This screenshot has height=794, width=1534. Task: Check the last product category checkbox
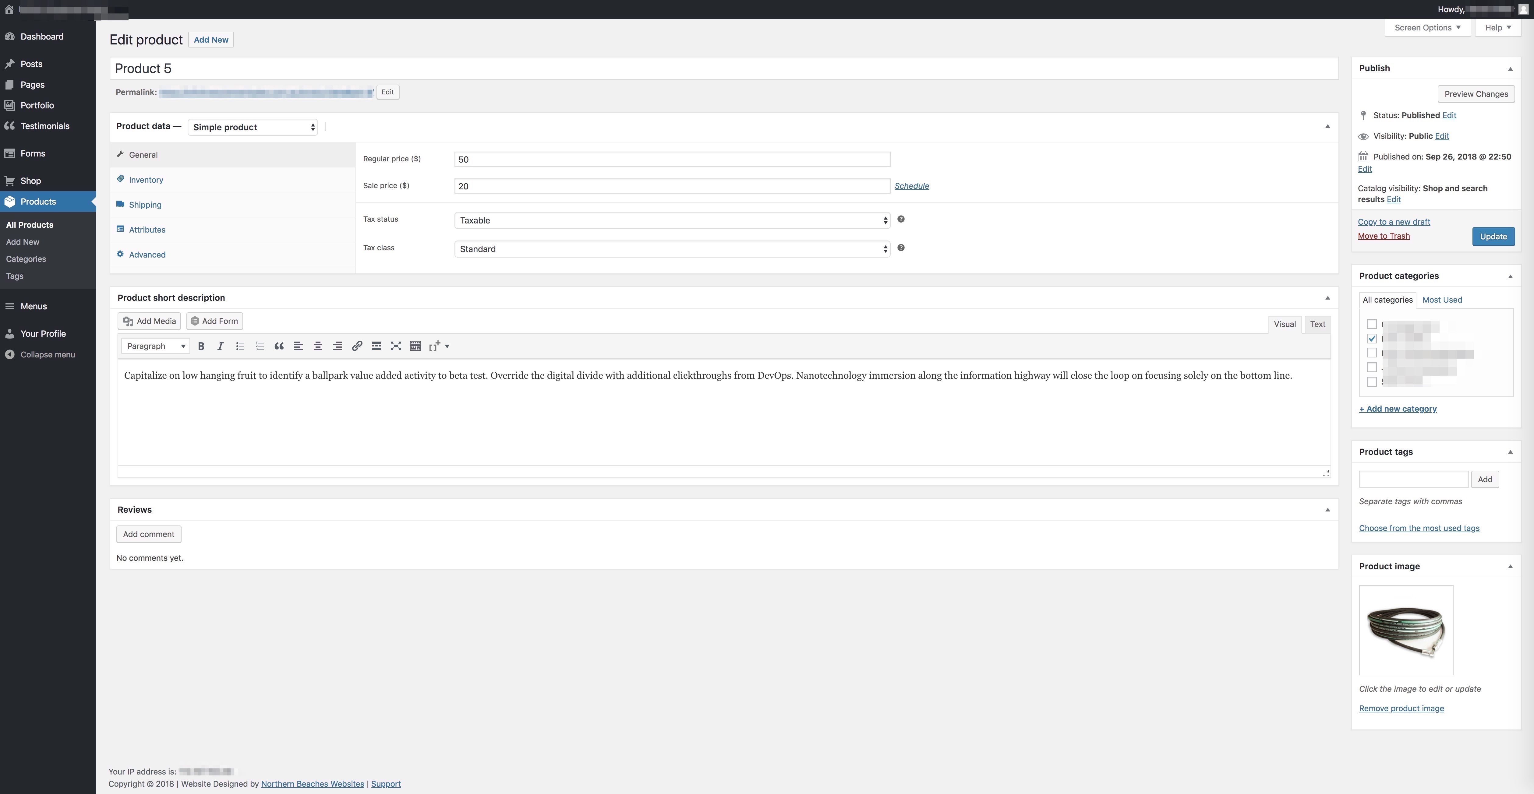tap(1371, 382)
